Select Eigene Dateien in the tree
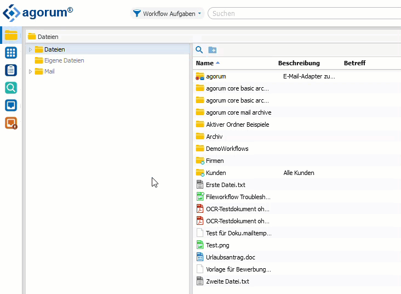The height and width of the screenshot is (294, 401). tap(64, 60)
